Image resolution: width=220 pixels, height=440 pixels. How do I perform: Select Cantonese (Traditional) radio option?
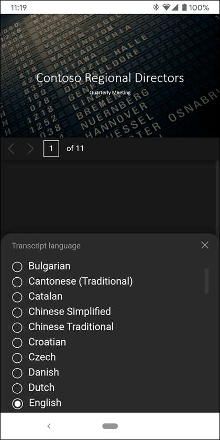[x=72, y=281]
